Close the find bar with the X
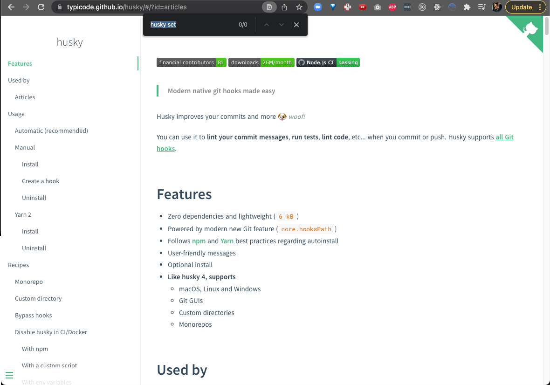 point(296,24)
